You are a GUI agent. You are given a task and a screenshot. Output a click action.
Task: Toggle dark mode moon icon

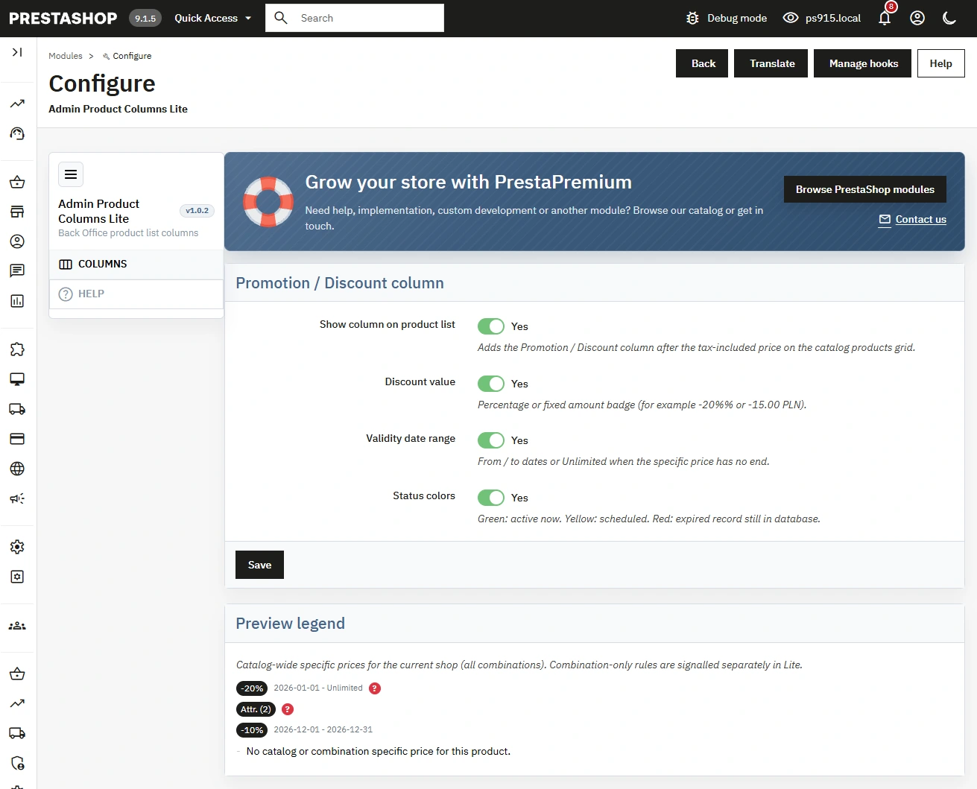coord(949,18)
